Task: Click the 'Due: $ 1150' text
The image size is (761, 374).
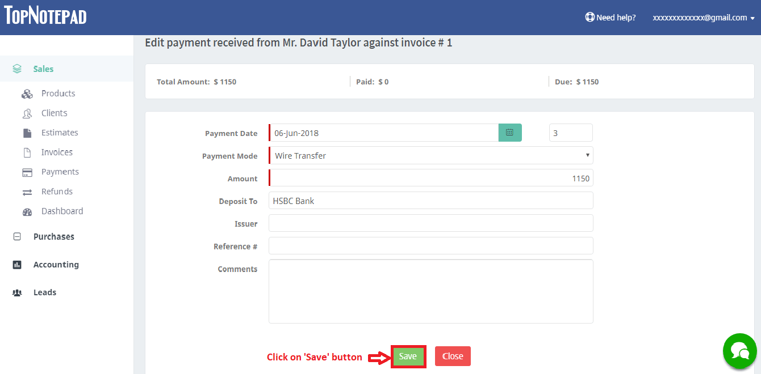Action: (577, 82)
